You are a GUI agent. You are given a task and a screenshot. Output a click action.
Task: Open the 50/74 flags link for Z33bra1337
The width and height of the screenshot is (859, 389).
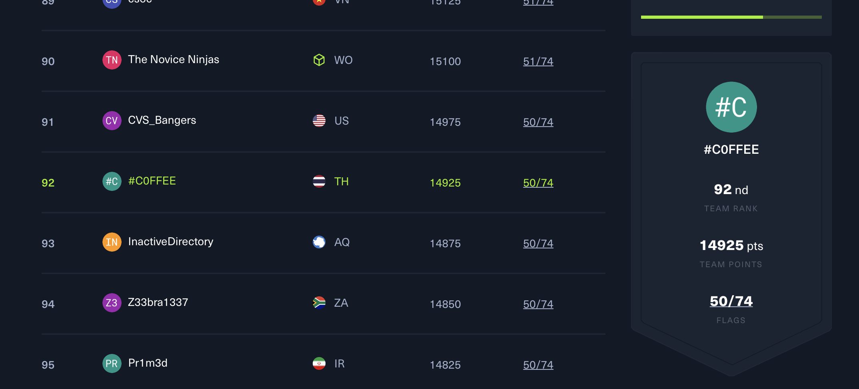tap(538, 304)
